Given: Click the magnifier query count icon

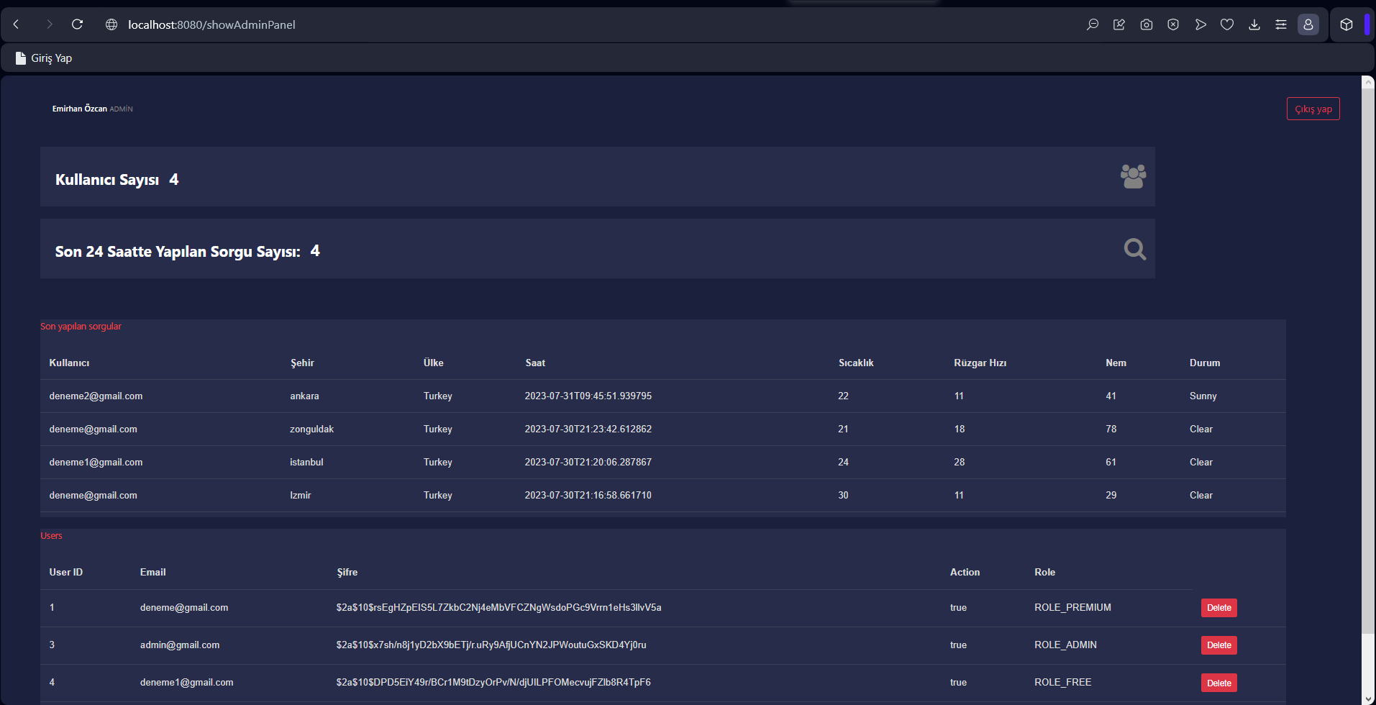Looking at the screenshot, I should 1135,249.
